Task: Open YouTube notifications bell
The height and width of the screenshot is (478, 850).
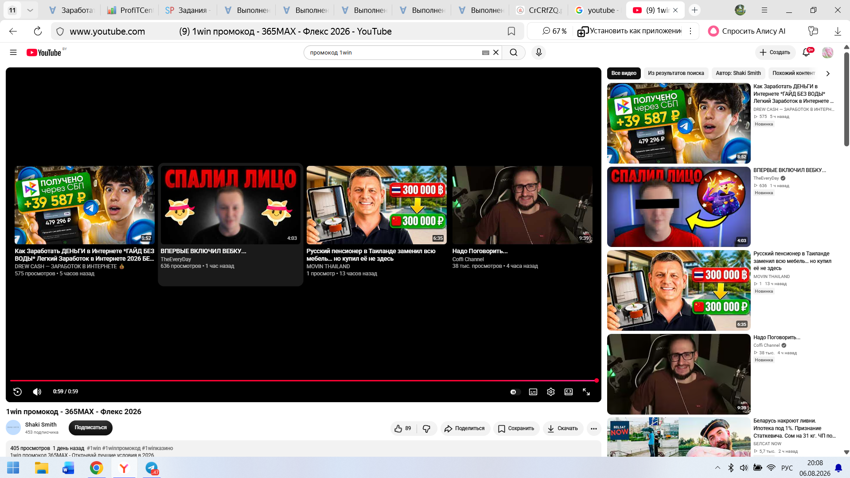Action: [807, 52]
